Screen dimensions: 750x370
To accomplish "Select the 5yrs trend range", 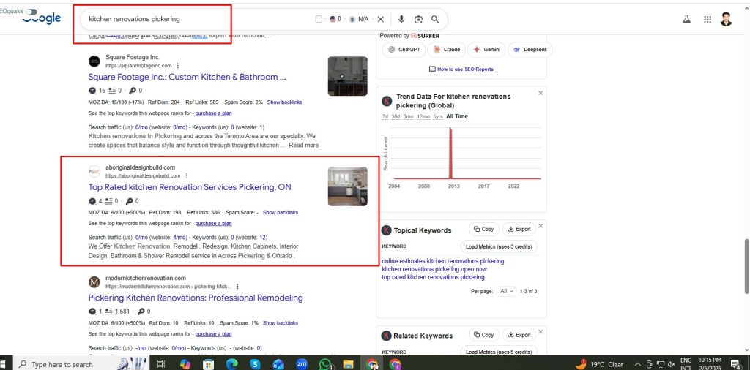I will pyautogui.click(x=438, y=116).
